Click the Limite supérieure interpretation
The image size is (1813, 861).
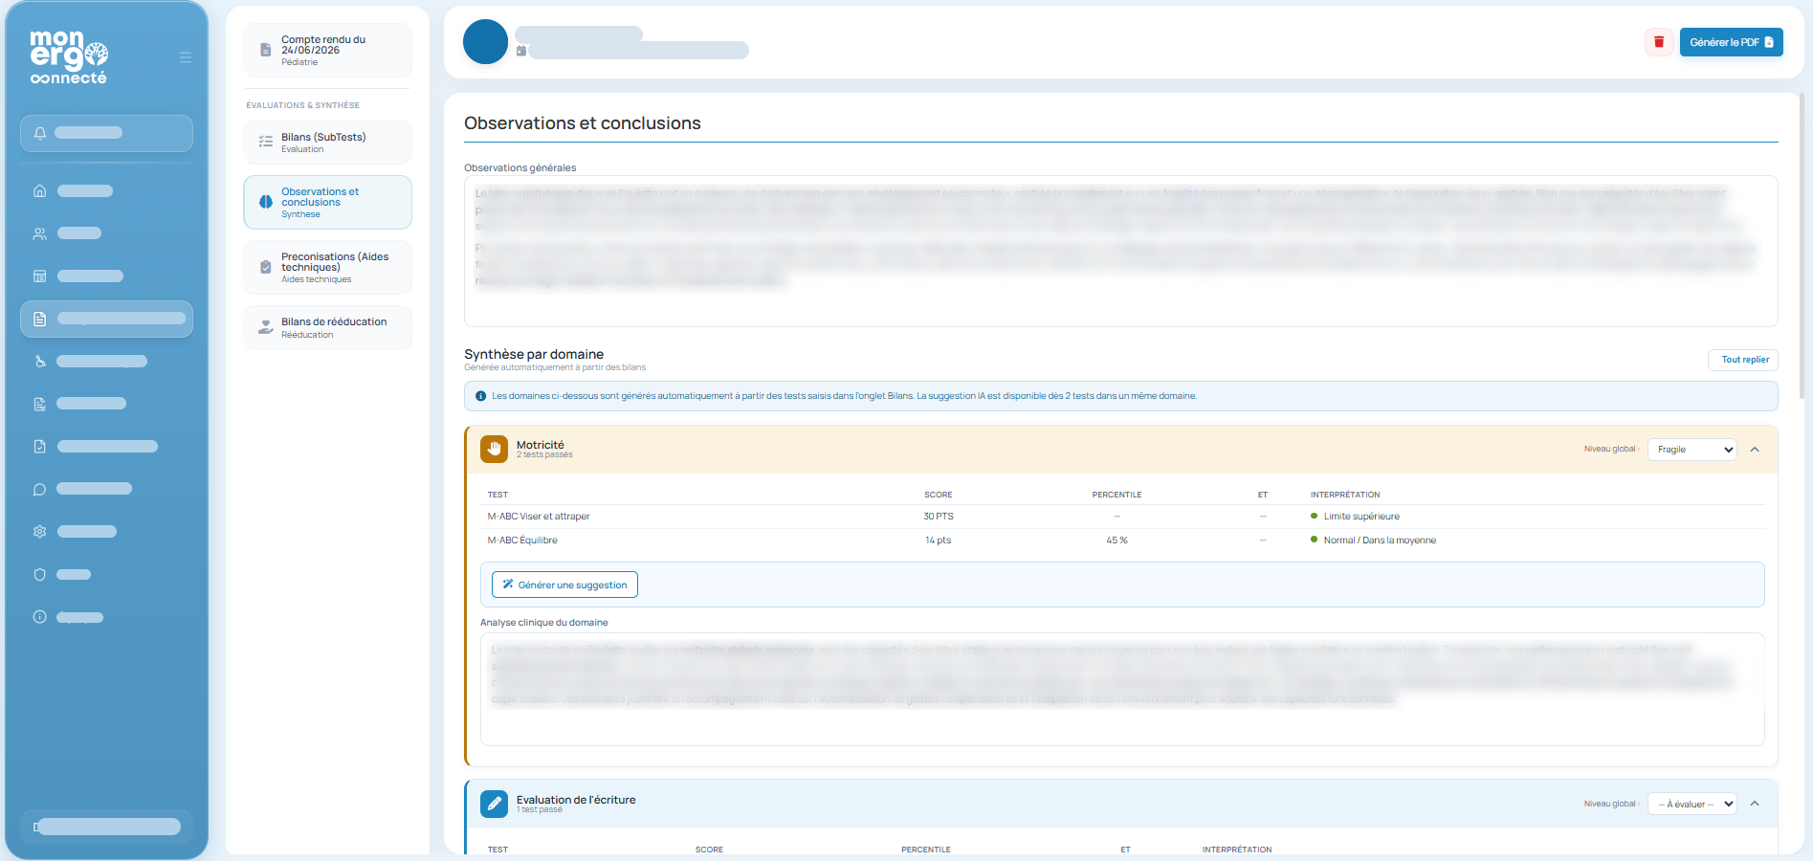1360,517
